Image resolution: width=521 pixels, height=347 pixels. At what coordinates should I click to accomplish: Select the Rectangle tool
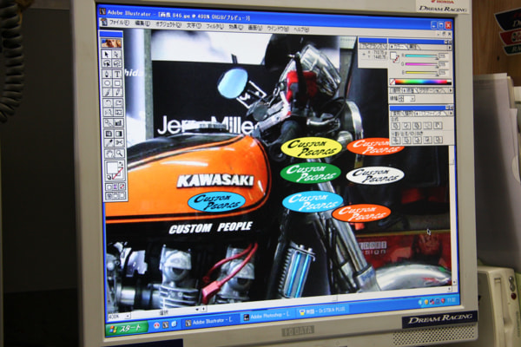coord(117,83)
